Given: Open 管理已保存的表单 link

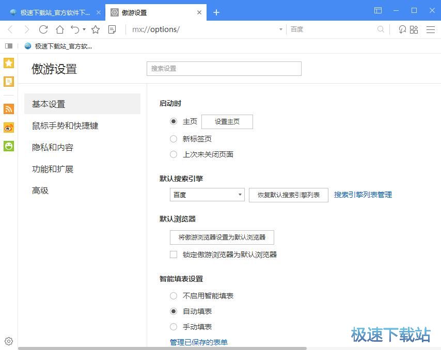Looking at the screenshot, I should (x=199, y=342).
